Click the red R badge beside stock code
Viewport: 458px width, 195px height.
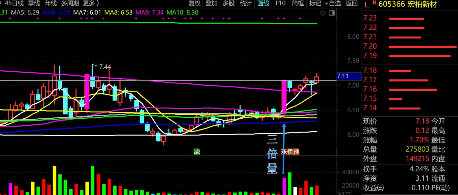pyautogui.click(x=374, y=3)
